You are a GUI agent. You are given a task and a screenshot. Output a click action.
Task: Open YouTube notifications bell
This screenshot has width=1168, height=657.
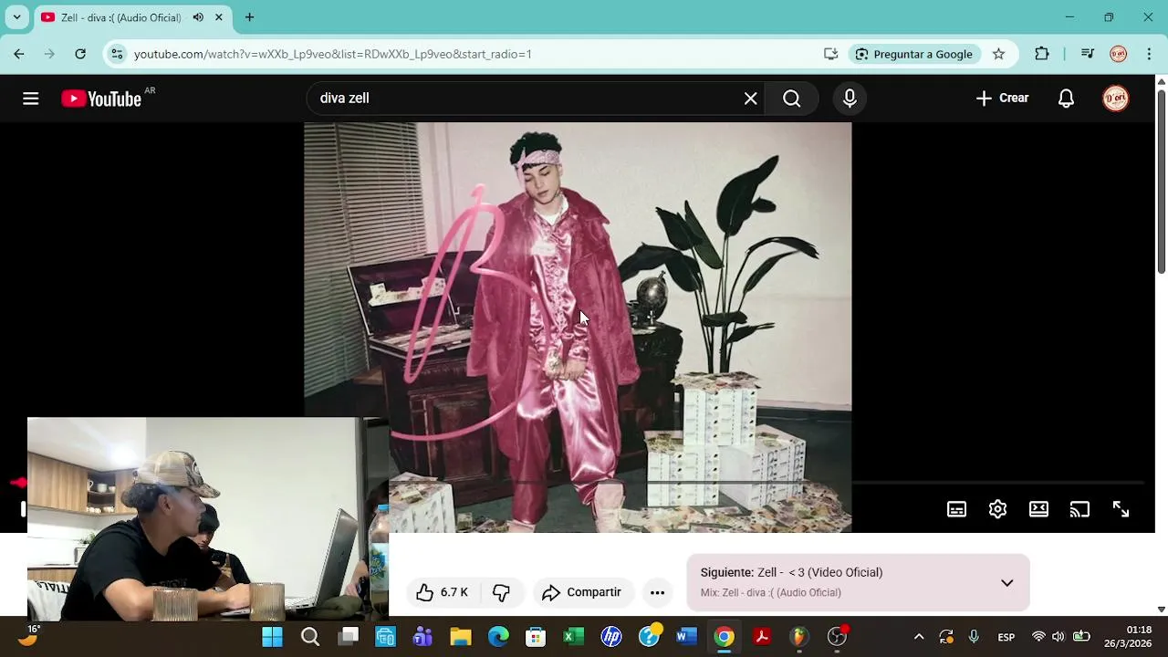[x=1066, y=99]
